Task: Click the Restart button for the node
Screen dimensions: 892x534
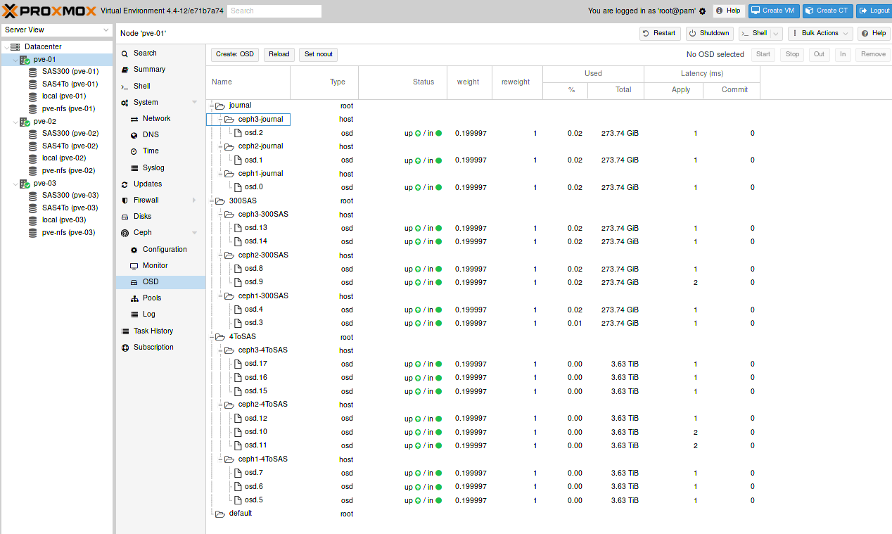Action: [x=659, y=33]
